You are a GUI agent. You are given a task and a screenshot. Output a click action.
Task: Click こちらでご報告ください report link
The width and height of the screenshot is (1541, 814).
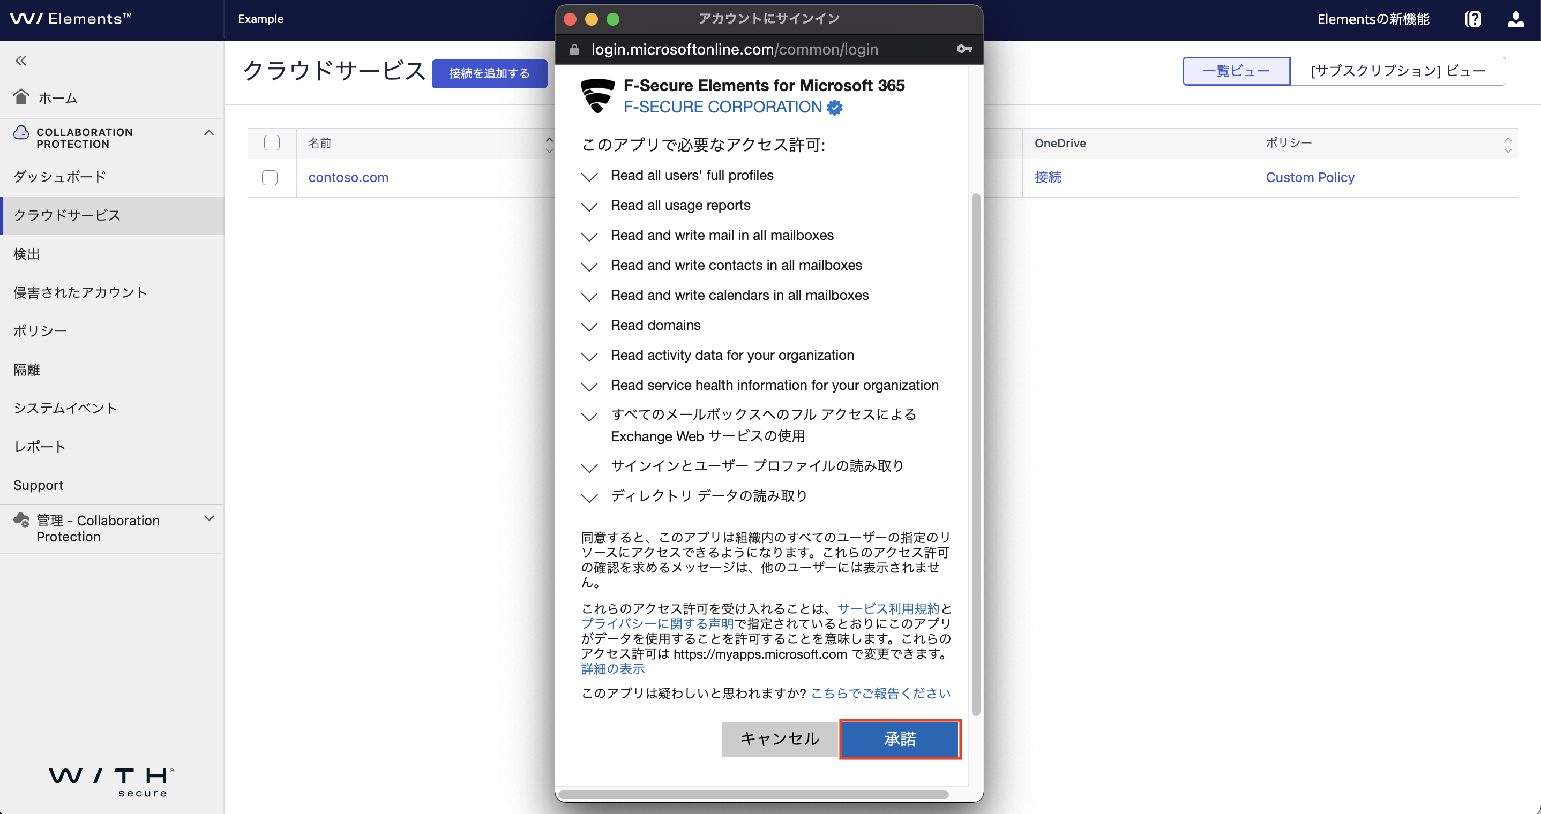[880, 693]
